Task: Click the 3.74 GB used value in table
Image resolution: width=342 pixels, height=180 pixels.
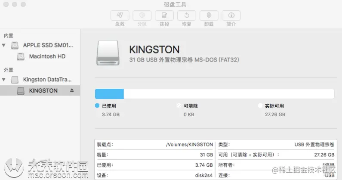Action: coord(204,165)
